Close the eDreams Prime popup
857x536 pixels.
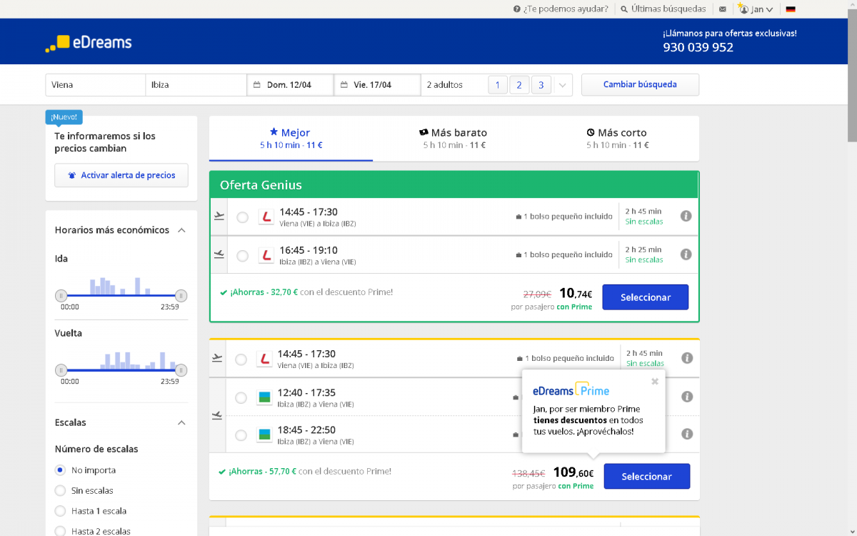pyautogui.click(x=655, y=382)
